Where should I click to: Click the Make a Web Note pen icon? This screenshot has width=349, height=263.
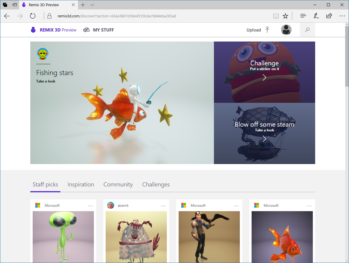click(x=316, y=16)
